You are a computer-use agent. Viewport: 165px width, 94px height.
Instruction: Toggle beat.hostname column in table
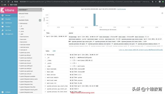(74, 69)
